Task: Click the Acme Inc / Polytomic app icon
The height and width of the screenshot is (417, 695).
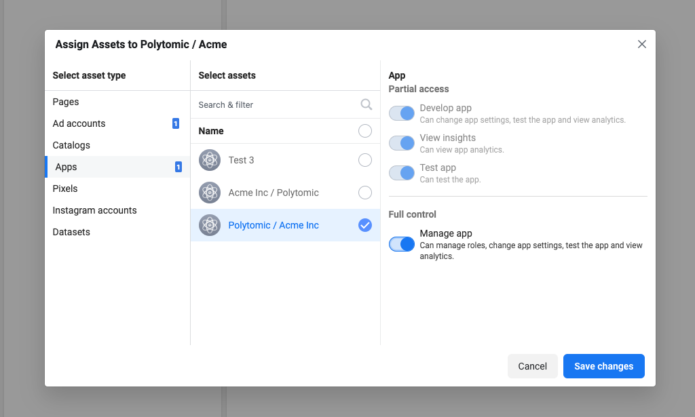Action: click(210, 193)
